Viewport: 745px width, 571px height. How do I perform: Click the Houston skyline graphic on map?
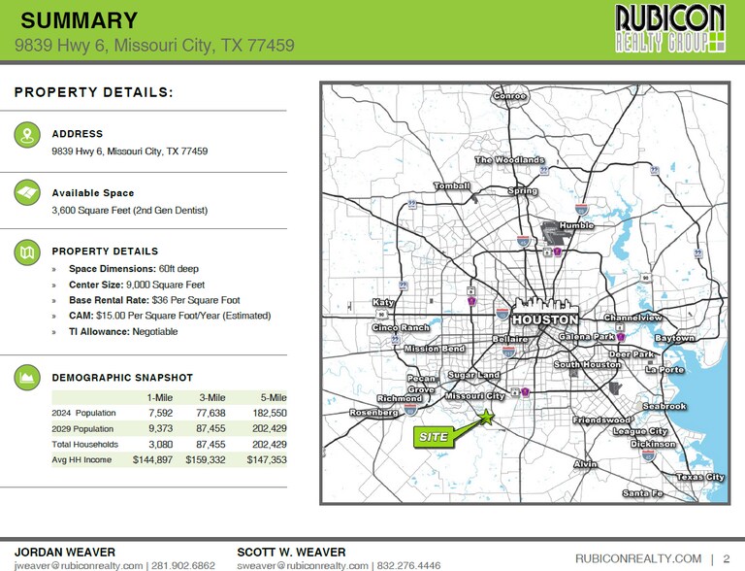[x=544, y=305]
